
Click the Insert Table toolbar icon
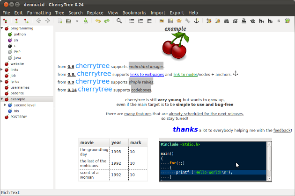(x=170, y=21)
